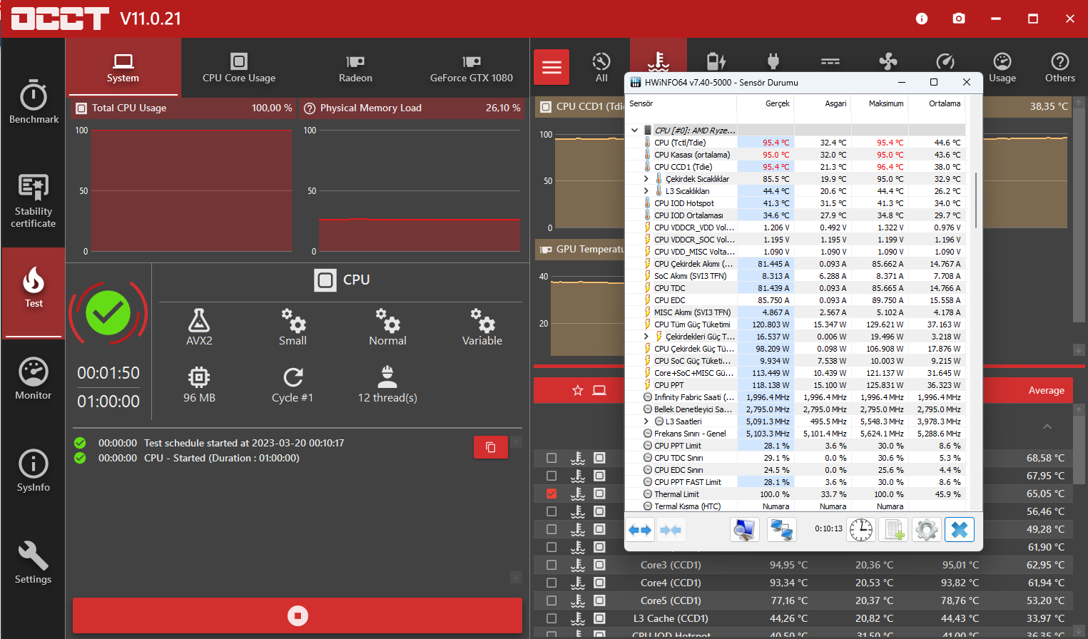Viewport: 1088px width, 639px height.
Task: Switch to the CPU Core Usage tab
Action: (239, 67)
